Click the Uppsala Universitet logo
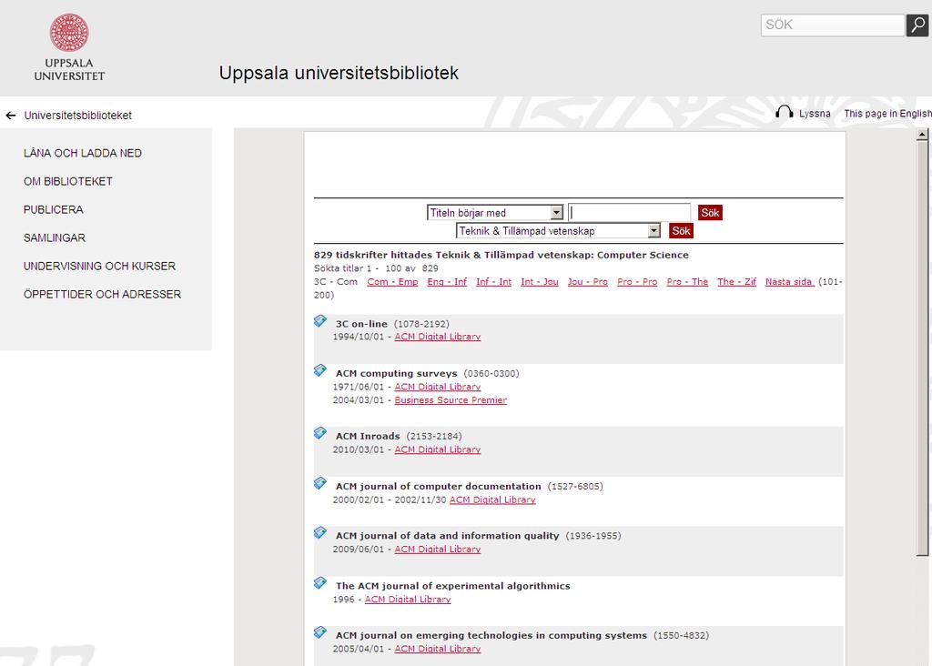The height and width of the screenshot is (666, 932). [x=69, y=47]
